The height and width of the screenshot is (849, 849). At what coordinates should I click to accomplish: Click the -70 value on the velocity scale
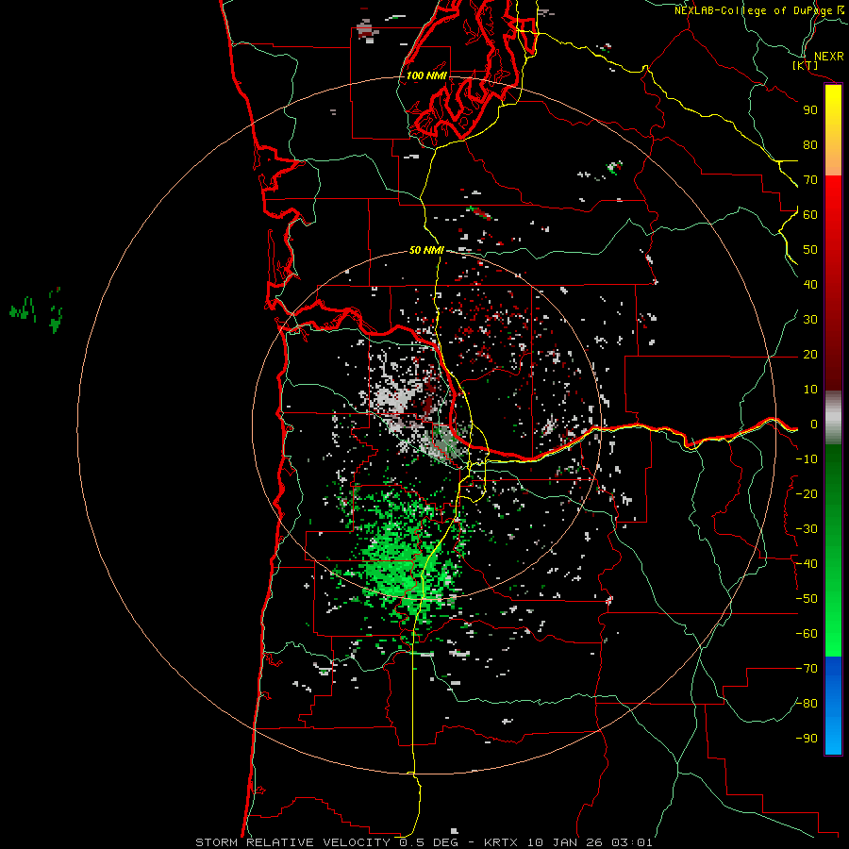click(x=807, y=669)
